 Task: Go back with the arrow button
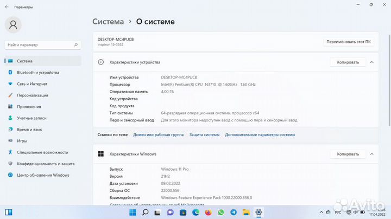tap(7, 7)
